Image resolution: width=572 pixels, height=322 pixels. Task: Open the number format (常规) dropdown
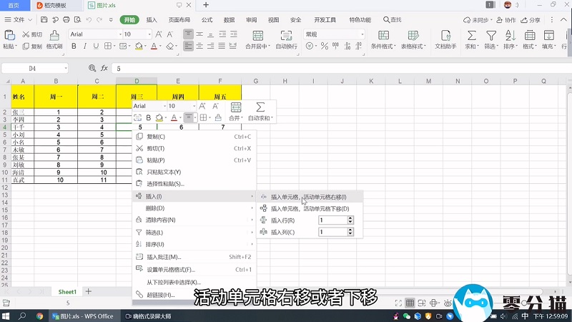point(363,34)
